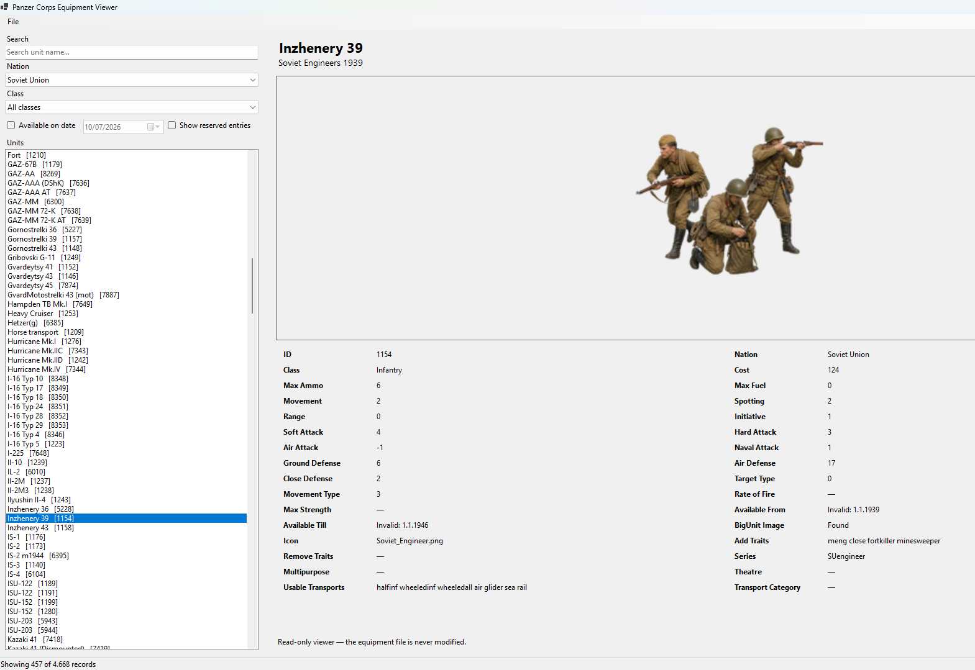Click the Add Traits value text
The image size is (975, 670).
pyautogui.click(x=884, y=541)
